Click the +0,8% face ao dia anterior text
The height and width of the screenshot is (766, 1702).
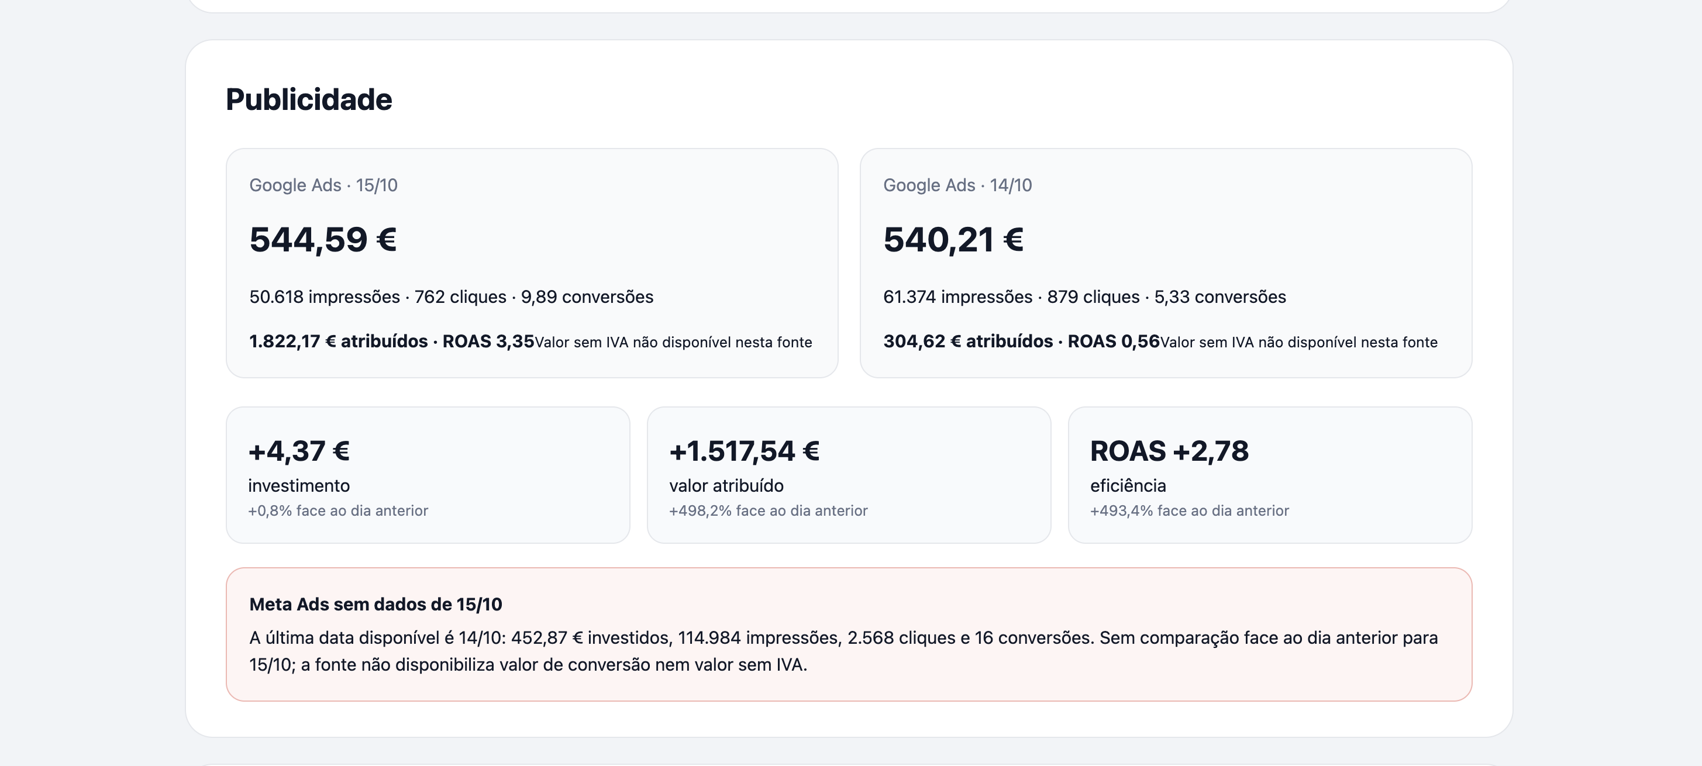(338, 510)
